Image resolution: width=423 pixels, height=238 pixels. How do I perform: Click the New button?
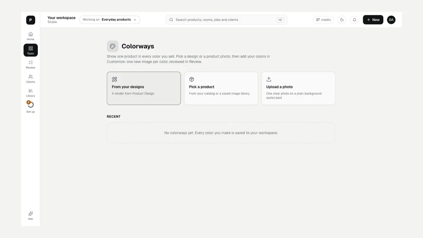click(373, 20)
